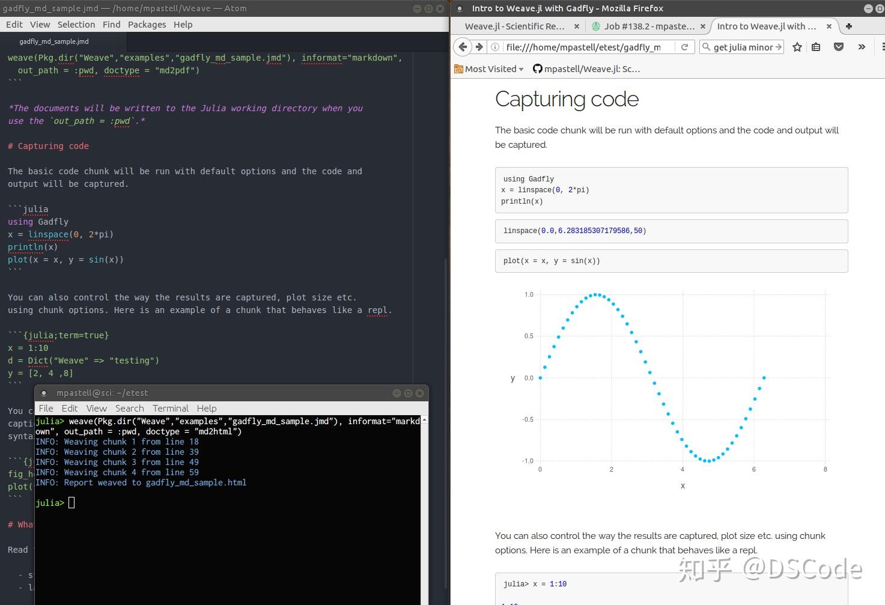Switch to Job #138.2 tab

point(649,26)
